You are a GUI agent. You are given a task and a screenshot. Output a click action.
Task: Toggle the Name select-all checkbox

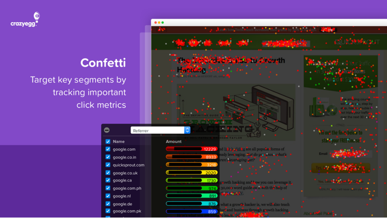point(108,142)
